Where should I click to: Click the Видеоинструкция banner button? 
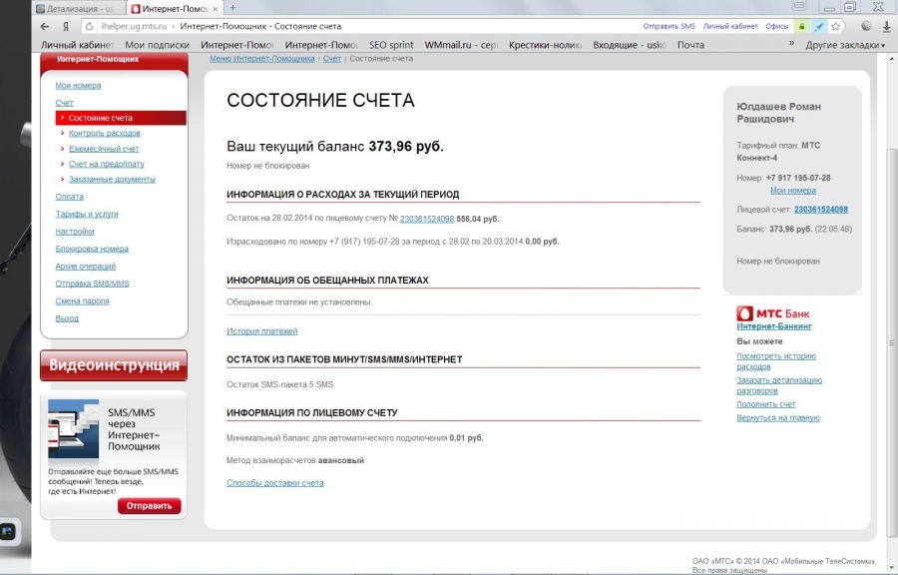(114, 365)
